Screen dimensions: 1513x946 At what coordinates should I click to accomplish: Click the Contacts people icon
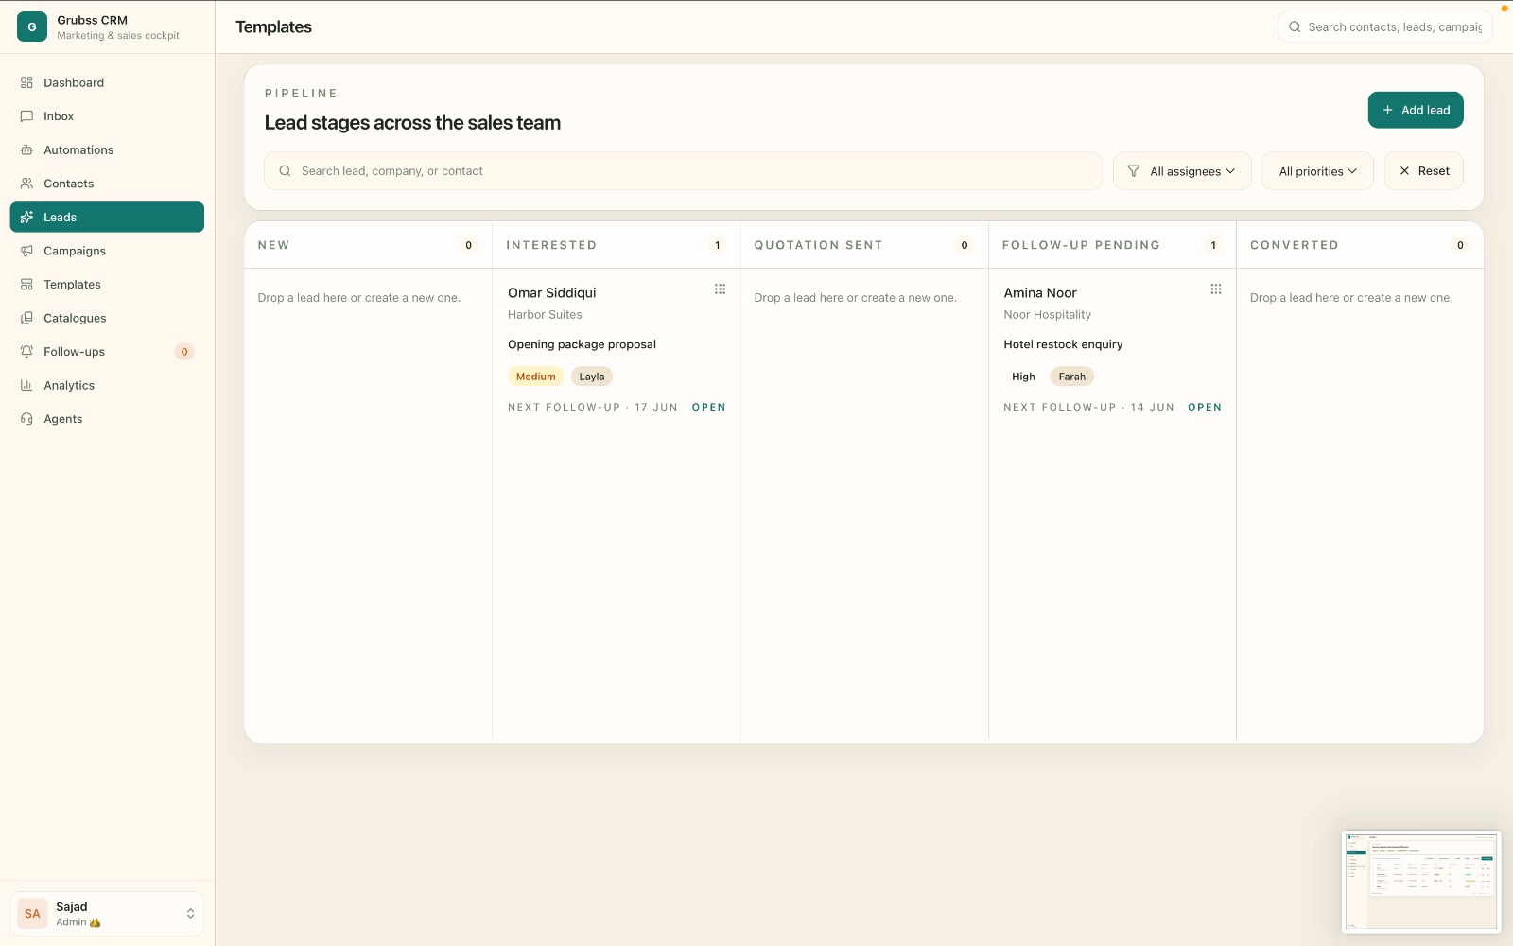pyautogui.click(x=26, y=184)
